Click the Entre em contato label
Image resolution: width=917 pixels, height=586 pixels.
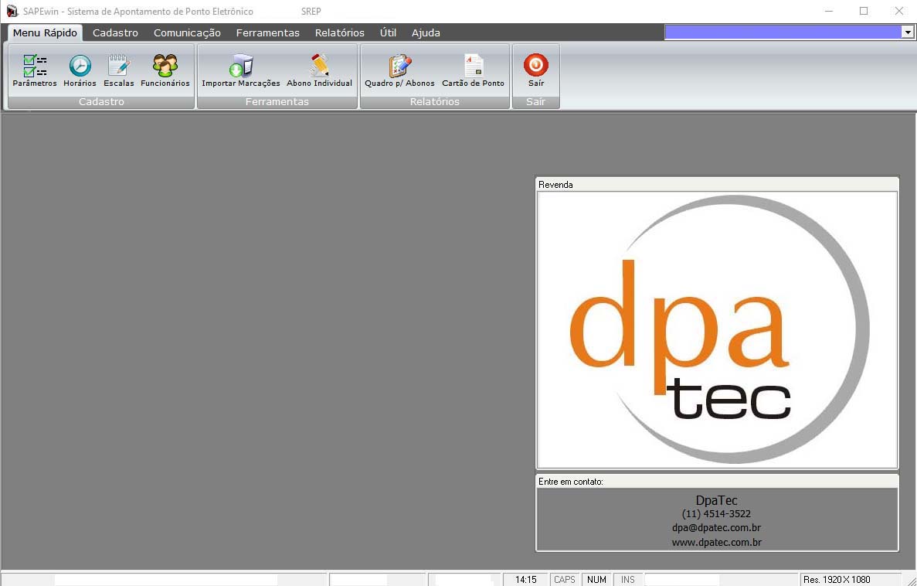click(x=571, y=481)
